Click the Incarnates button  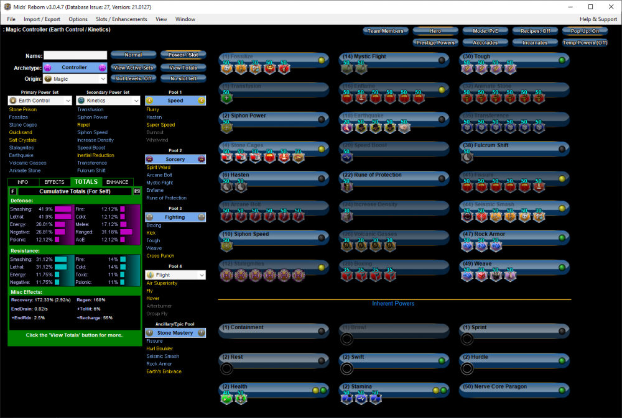point(535,43)
